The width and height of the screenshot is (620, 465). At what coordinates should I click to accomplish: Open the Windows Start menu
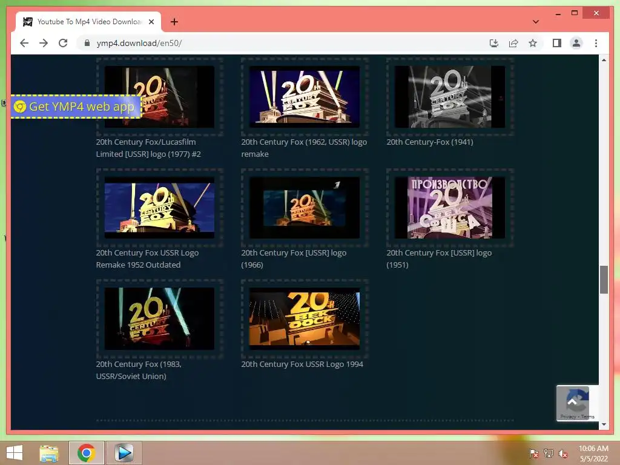pos(15,453)
